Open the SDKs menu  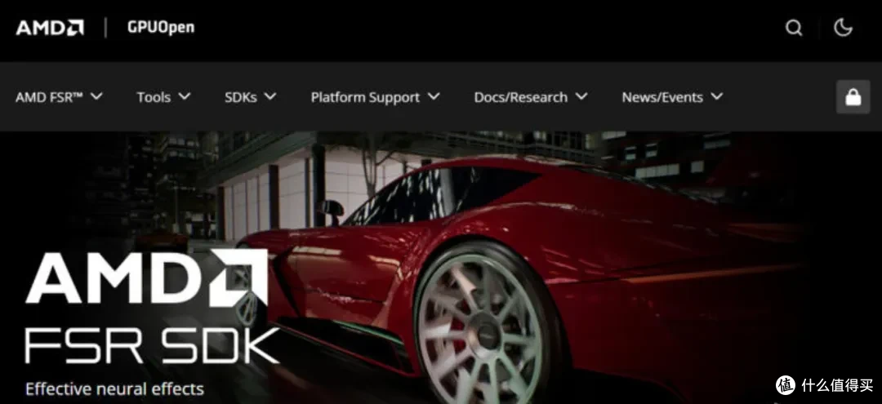coord(241,97)
